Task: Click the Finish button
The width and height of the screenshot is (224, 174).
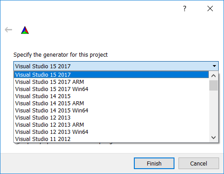Action: (x=154, y=163)
